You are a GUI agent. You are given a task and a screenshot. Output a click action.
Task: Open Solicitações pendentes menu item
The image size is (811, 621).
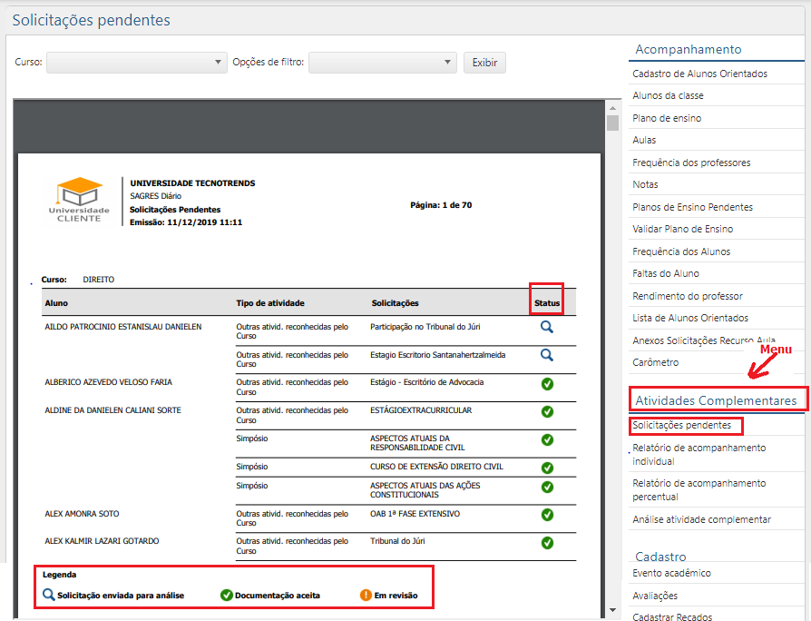pyautogui.click(x=681, y=425)
